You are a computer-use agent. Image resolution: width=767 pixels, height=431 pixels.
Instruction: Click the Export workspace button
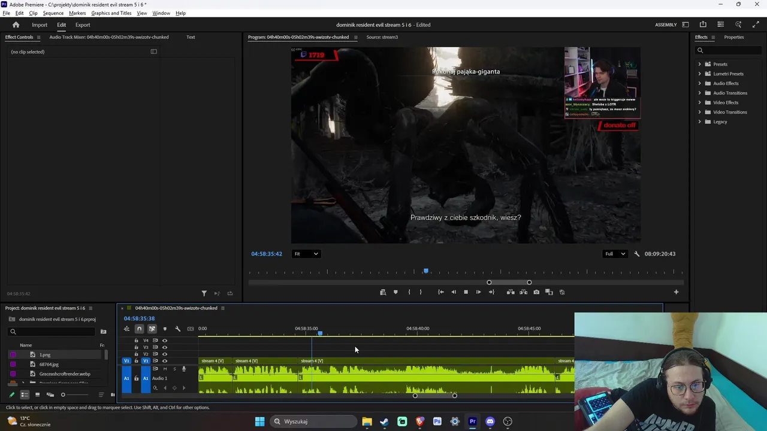[x=83, y=25]
